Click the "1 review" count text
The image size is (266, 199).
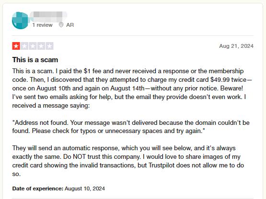(42, 25)
